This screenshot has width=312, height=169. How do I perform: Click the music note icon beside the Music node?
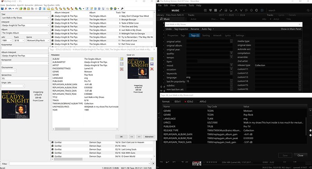click(x=161, y=19)
